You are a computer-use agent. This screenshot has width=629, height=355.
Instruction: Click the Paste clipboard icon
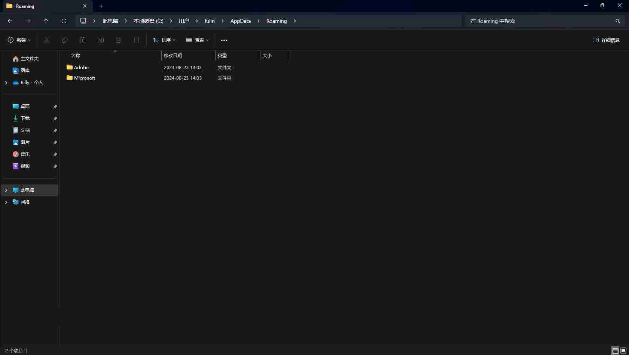point(83,40)
